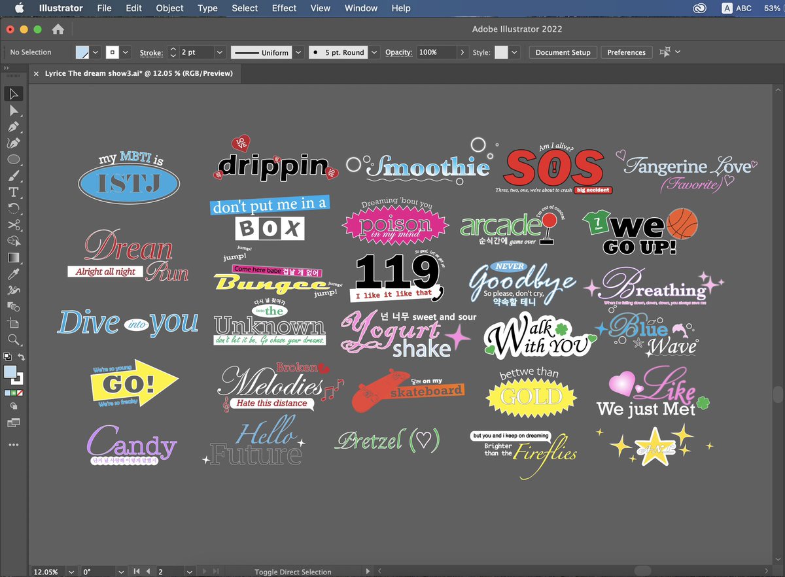Select the Ellipse shape tool
Image resolution: width=785 pixels, height=577 pixels.
pos(14,160)
